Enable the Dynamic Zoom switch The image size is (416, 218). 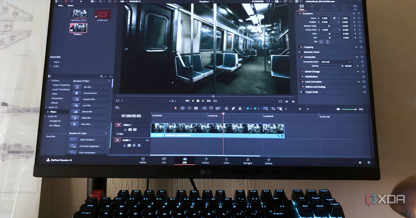coord(300,52)
